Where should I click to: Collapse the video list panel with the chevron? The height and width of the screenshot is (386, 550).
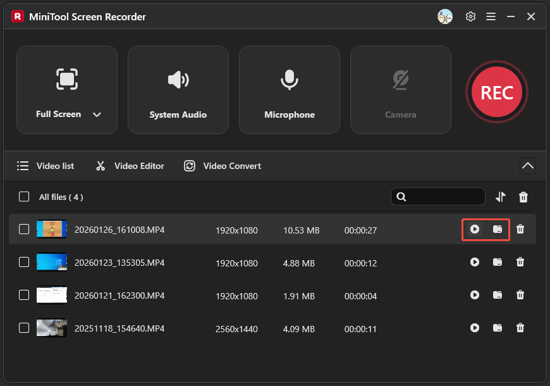(x=527, y=165)
